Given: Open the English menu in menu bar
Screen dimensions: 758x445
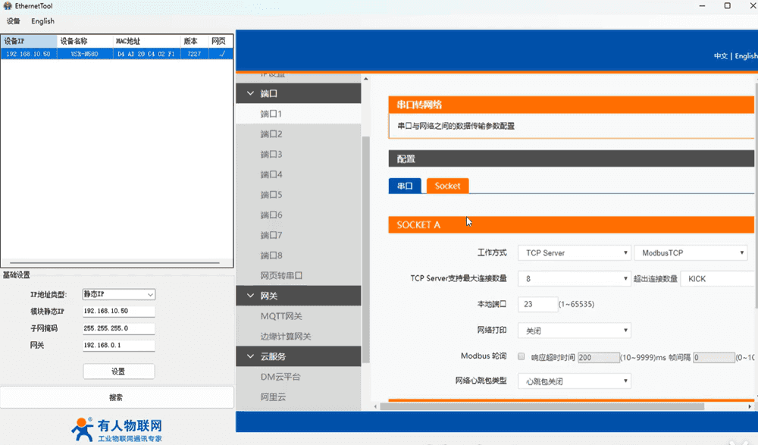Looking at the screenshot, I should 42,21.
